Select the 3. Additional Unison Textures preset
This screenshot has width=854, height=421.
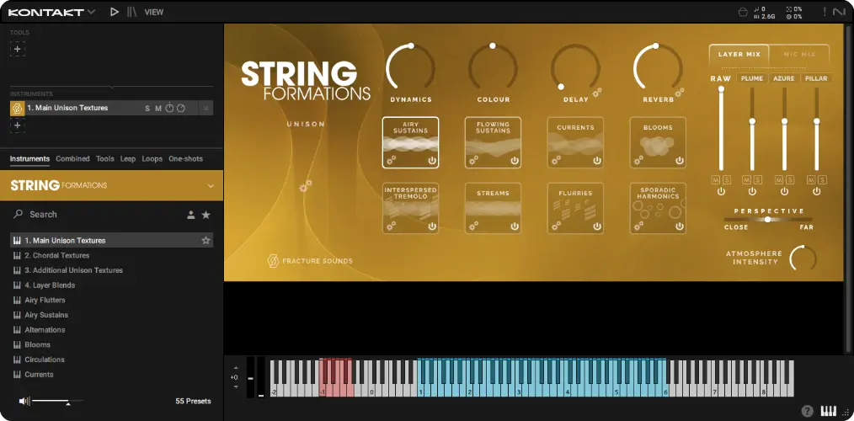(111, 270)
